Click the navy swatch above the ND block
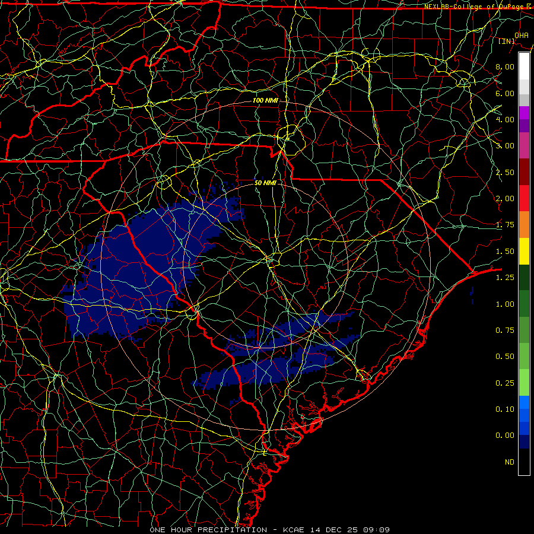534x534 pixels. [524, 441]
